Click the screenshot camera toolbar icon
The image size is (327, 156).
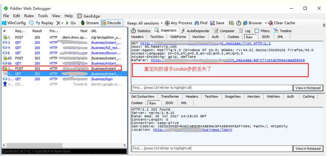tap(231, 23)
